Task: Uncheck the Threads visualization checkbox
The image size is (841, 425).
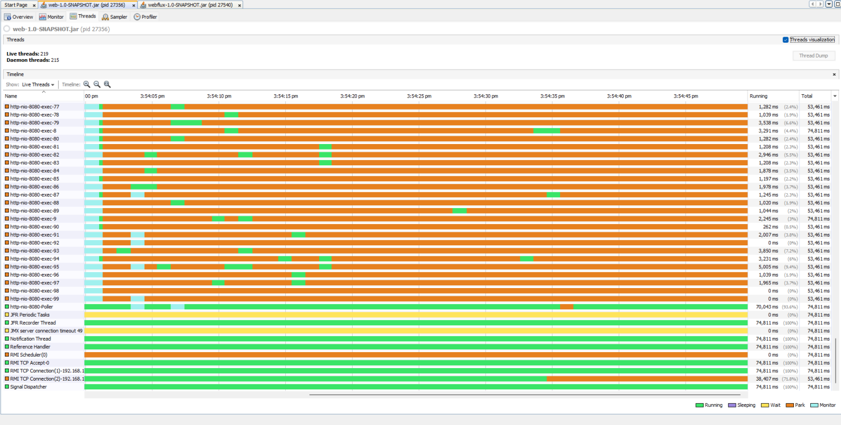Action: [x=786, y=40]
